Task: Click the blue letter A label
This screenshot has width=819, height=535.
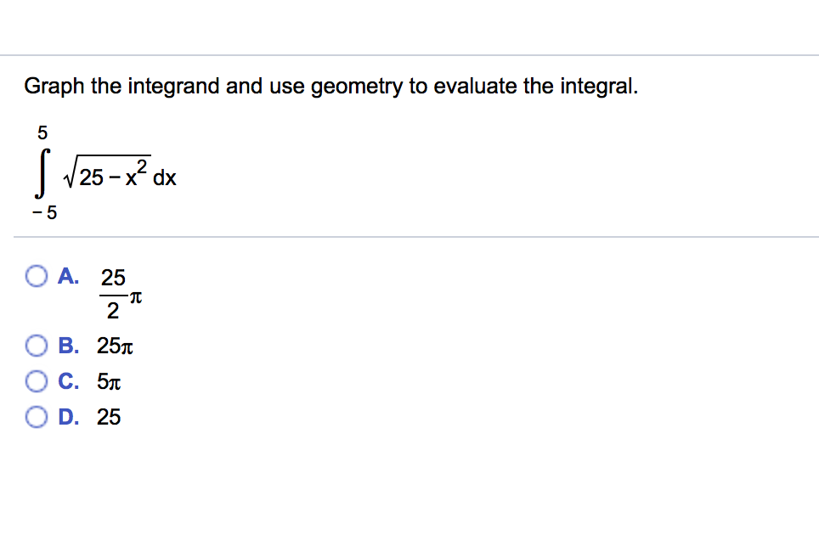Action: point(67,275)
